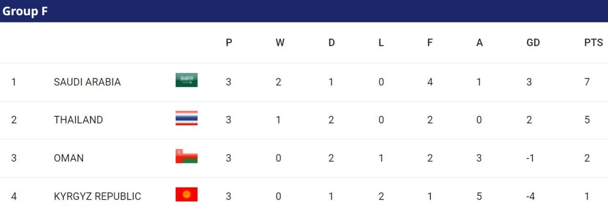The height and width of the screenshot is (212, 608).
Task: Click the D draws column header
Action: [331, 42]
